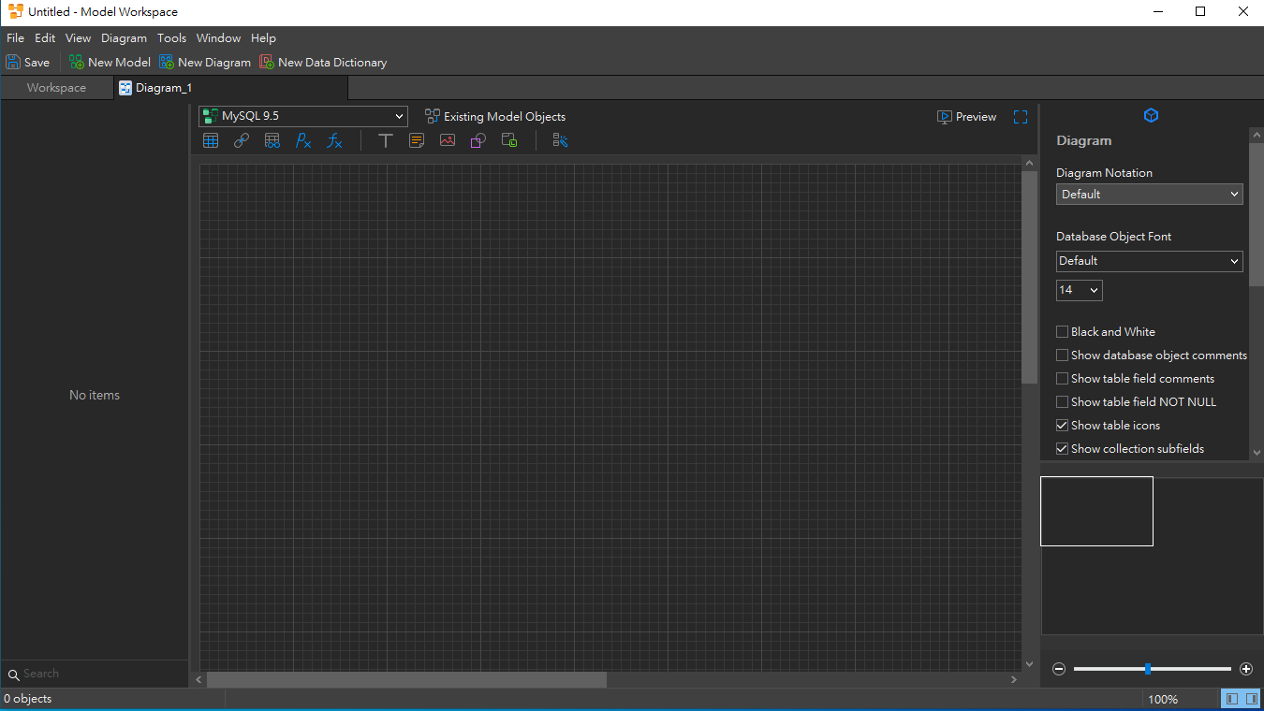The height and width of the screenshot is (711, 1264).
Task: Click the zoom in plus icon
Action: (x=1246, y=669)
